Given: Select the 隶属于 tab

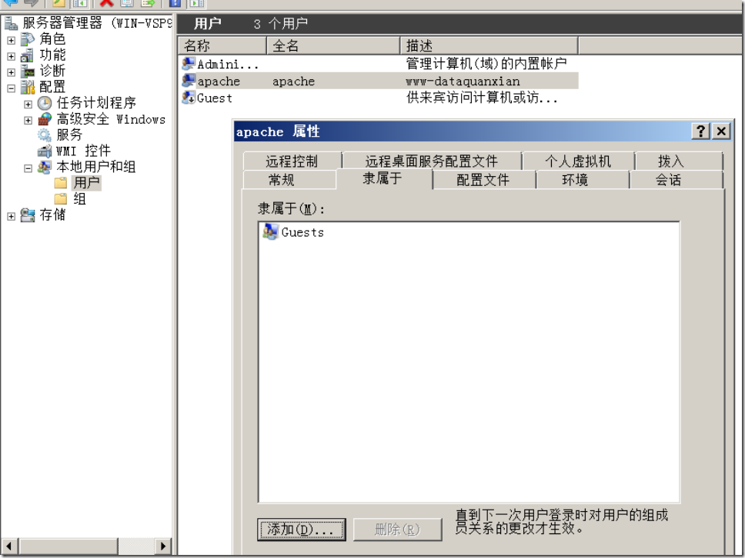Looking at the screenshot, I should (383, 178).
